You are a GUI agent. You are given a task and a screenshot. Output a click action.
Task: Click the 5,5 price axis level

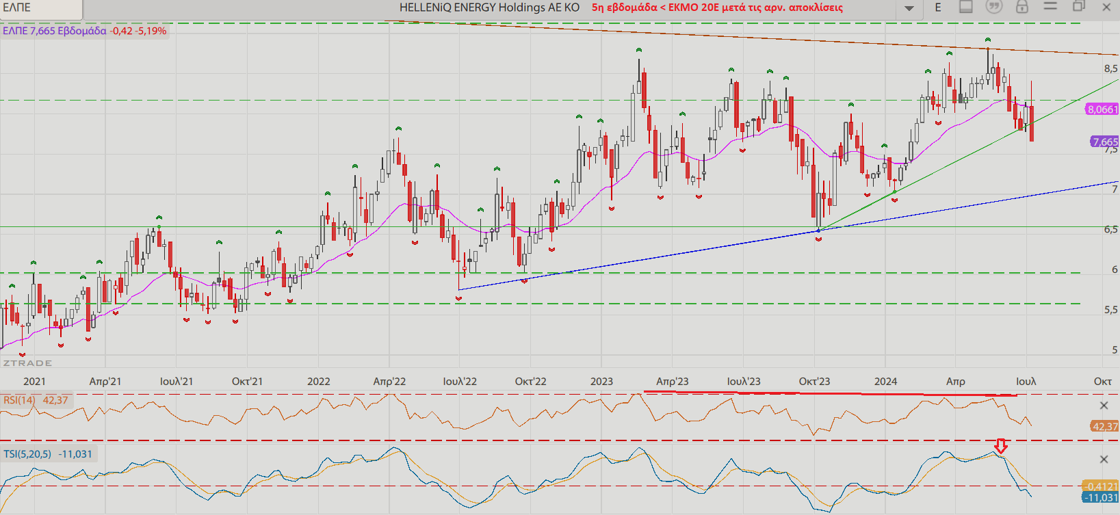coord(1110,310)
